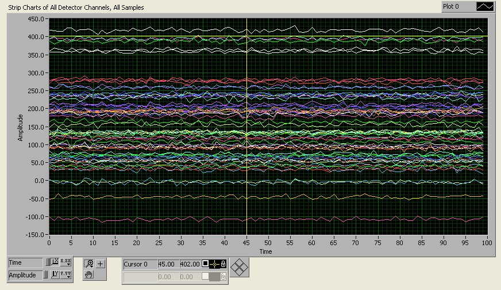
Task: Open the Time axis x.xx format menu
Action: pyautogui.click(x=66, y=263)
